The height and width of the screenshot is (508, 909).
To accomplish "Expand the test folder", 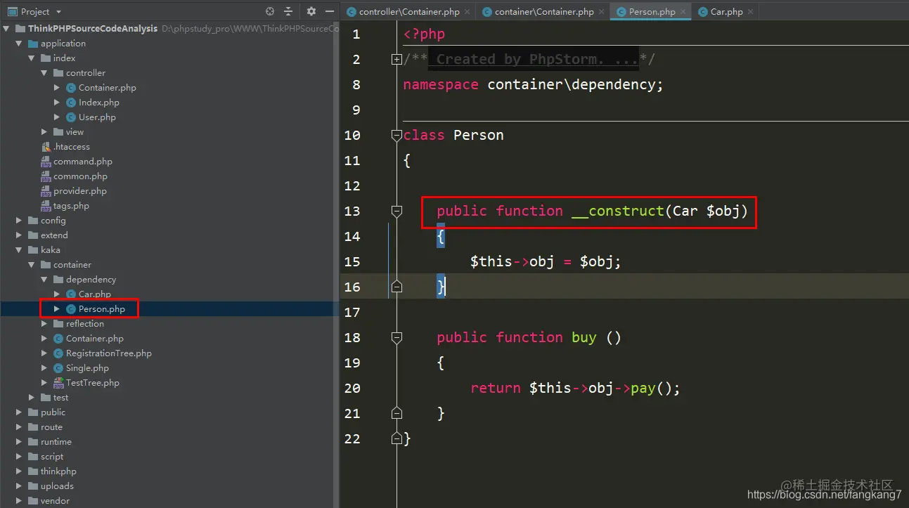I will click(x=32, y=398).
